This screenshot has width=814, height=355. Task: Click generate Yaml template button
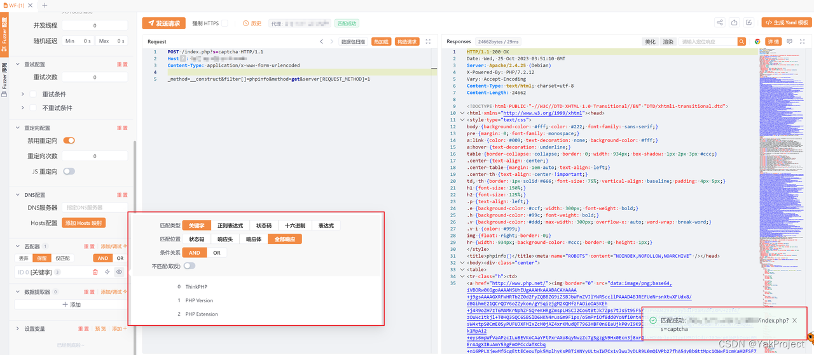tap(787, 22)
